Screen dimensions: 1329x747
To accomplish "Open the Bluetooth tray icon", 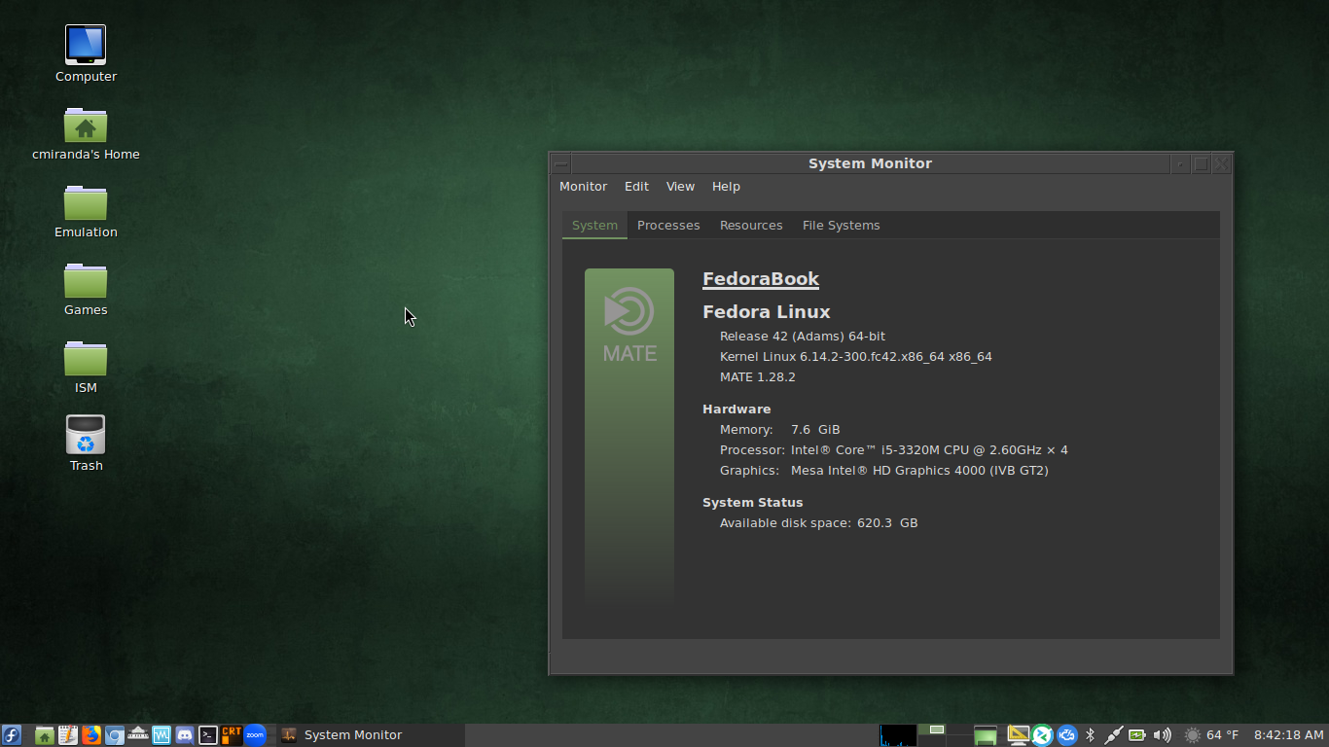I will pyautogui.click(x=1091, y=735).
